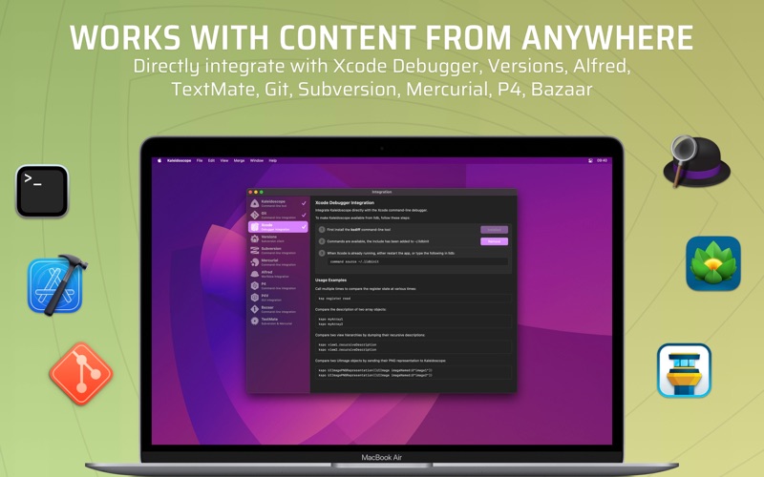
Task: Click the 'Xcode Debugger Integration' heading
Action: tap(345, 202)
